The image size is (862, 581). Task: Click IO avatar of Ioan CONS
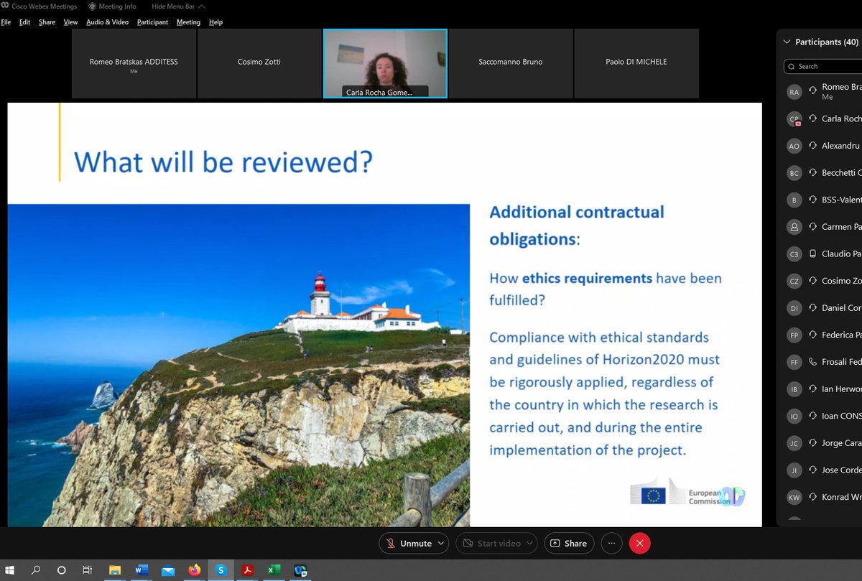click(x=794, y=417)
